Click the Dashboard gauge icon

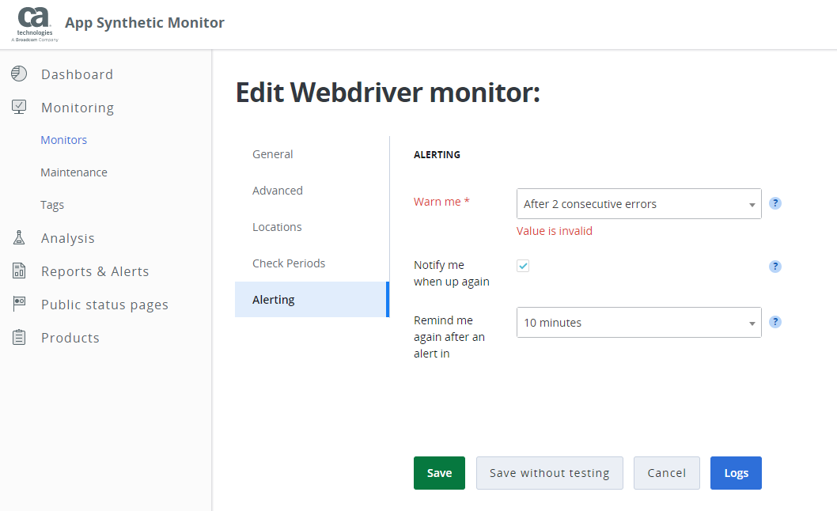point(19,74)
